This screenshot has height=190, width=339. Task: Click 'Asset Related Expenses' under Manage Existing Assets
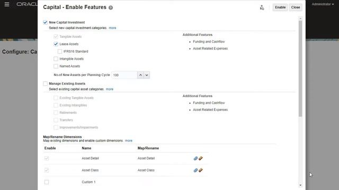(210, 110)
